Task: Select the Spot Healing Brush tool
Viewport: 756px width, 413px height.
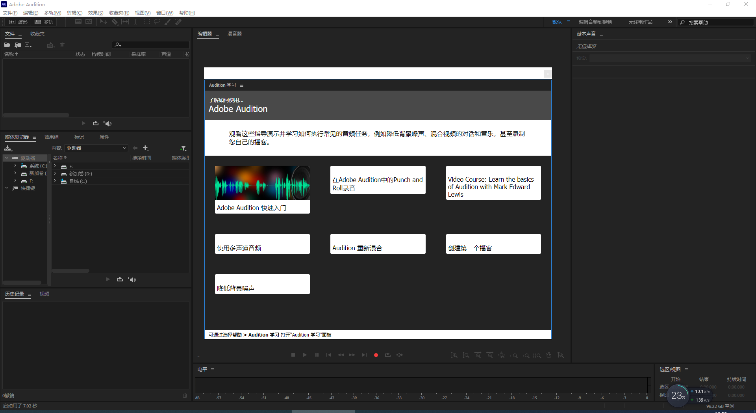Action: [178, 22]
